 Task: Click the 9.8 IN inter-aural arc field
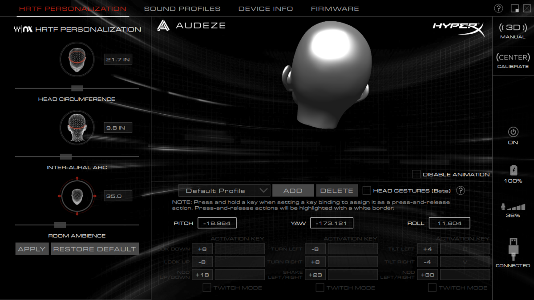(x=118, y=128)
